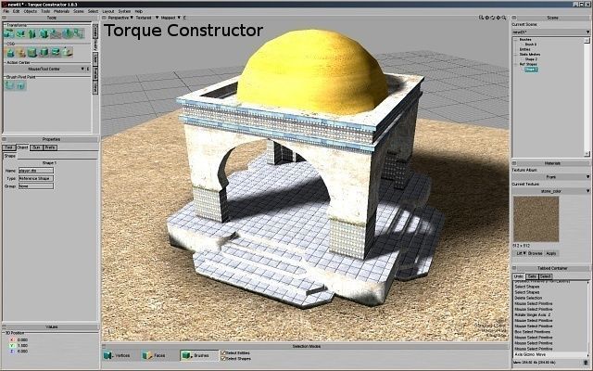Click the shape Name input field
The width and height of the screenshot is (593, 371).
click(x=36, y=171)
